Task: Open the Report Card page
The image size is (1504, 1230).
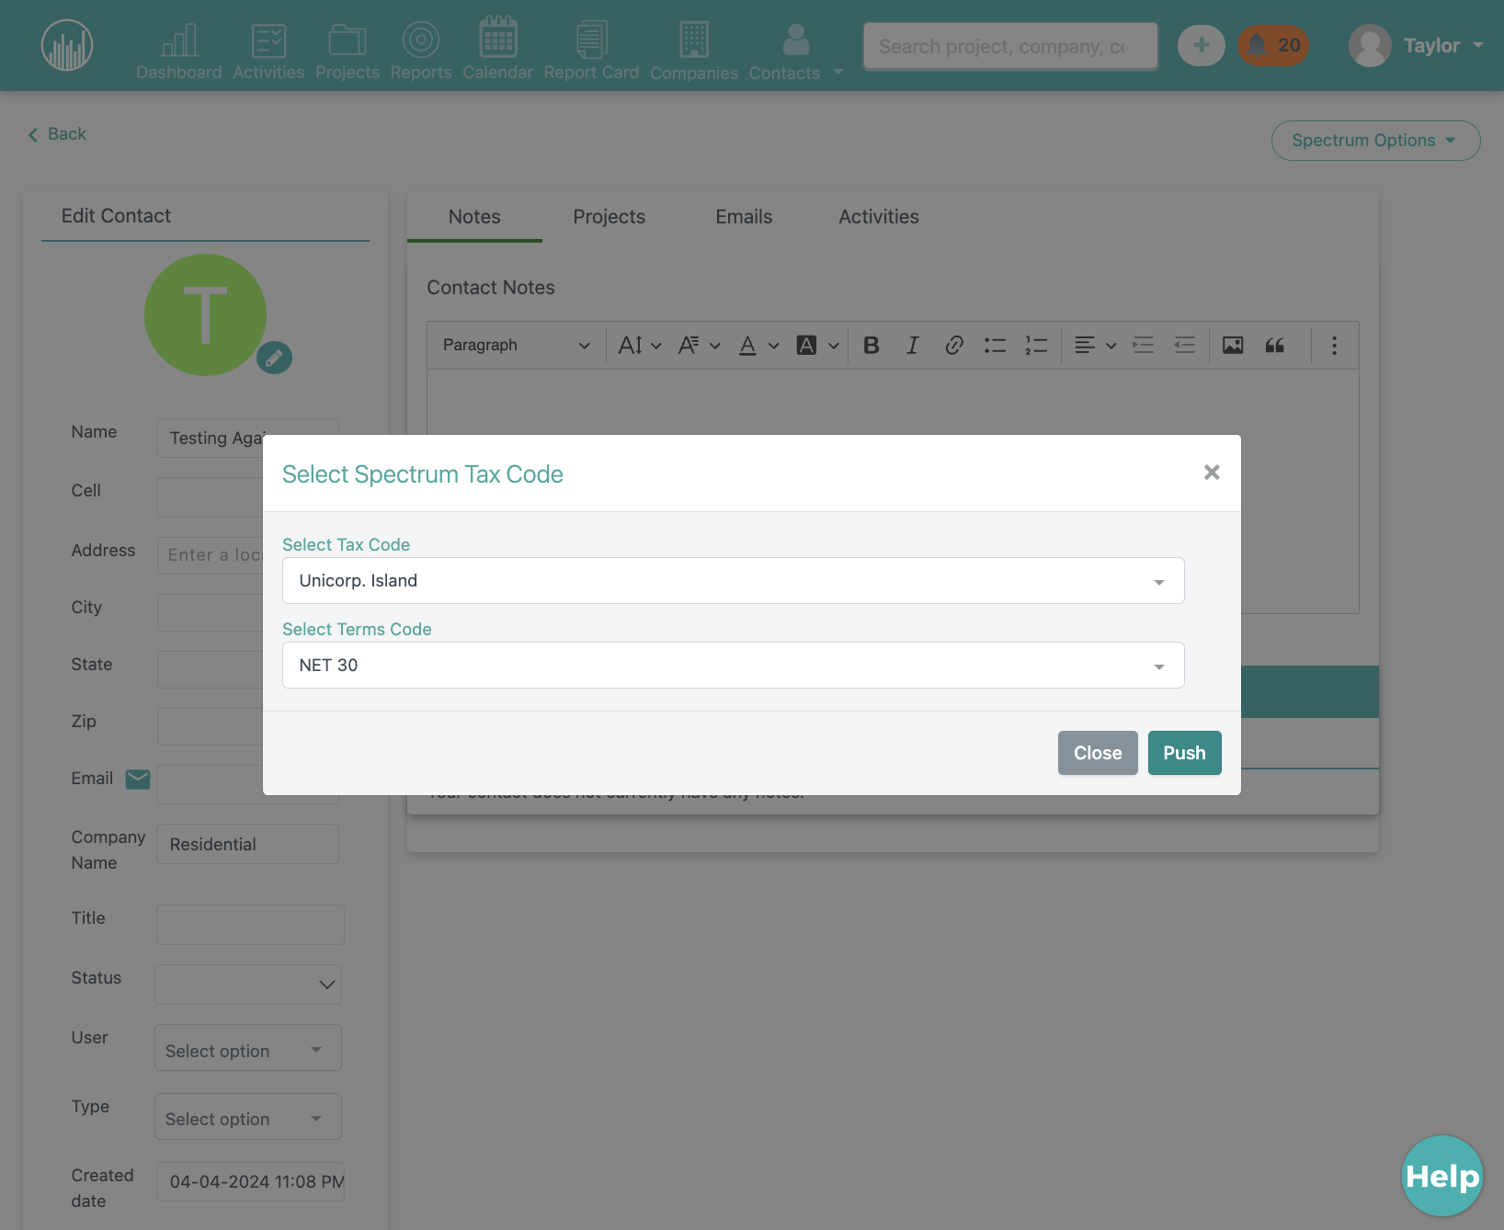Action: 591,51
